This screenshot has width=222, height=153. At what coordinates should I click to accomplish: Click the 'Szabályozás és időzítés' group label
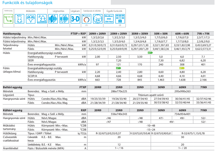[92, 11]
